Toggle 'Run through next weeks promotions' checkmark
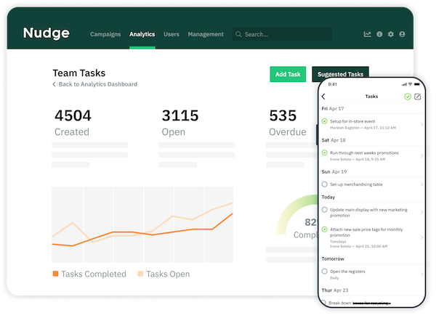436x318 pixels. [324, 152]
